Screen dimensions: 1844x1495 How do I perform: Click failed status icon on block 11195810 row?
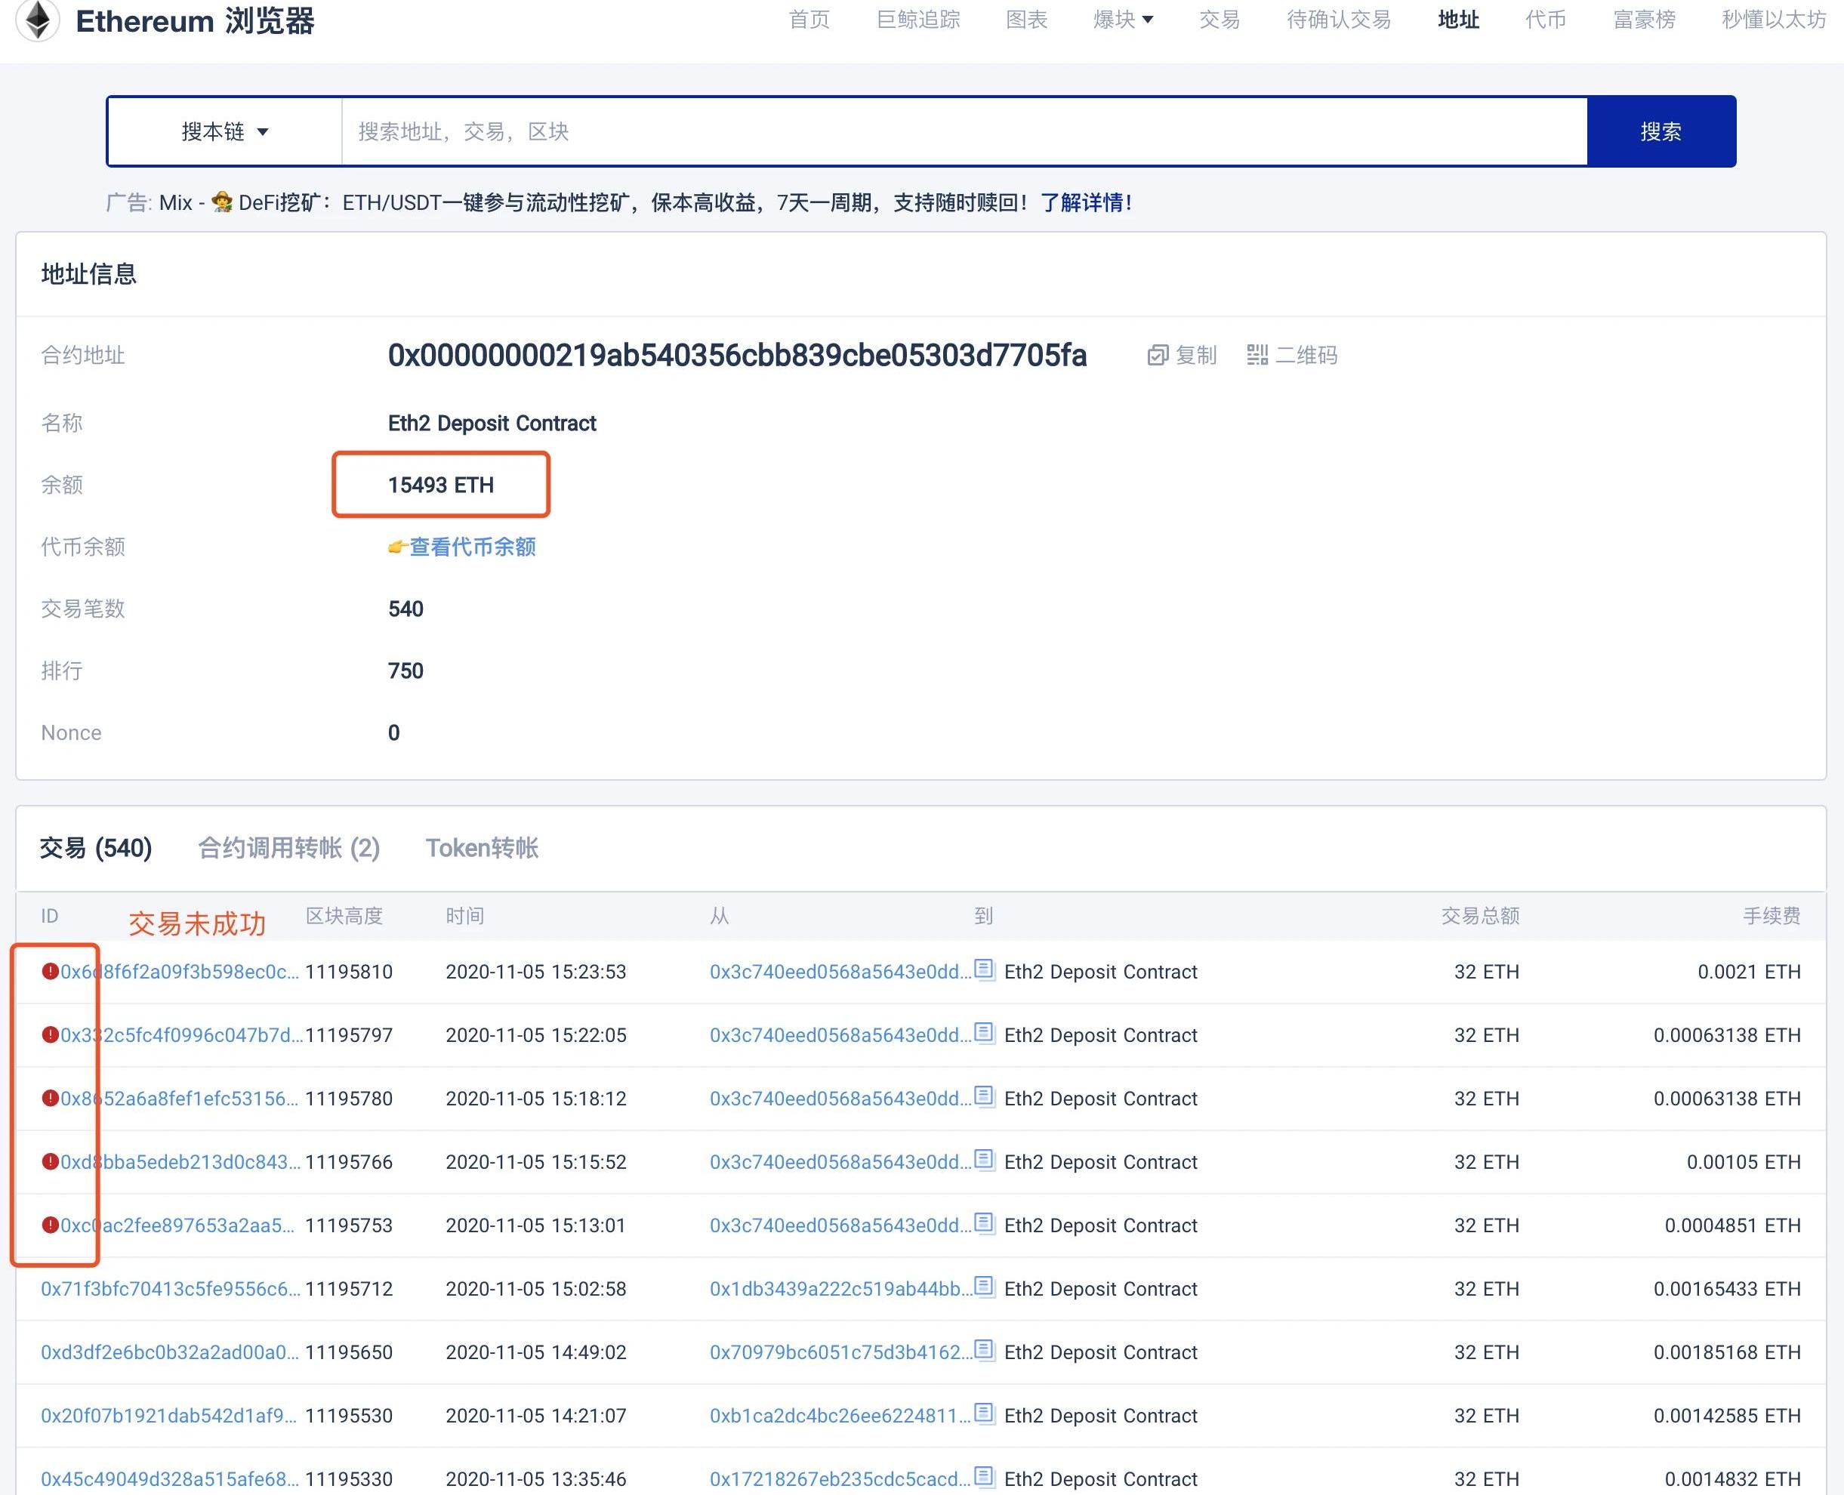pyautogui.click(x=50, y=972)
